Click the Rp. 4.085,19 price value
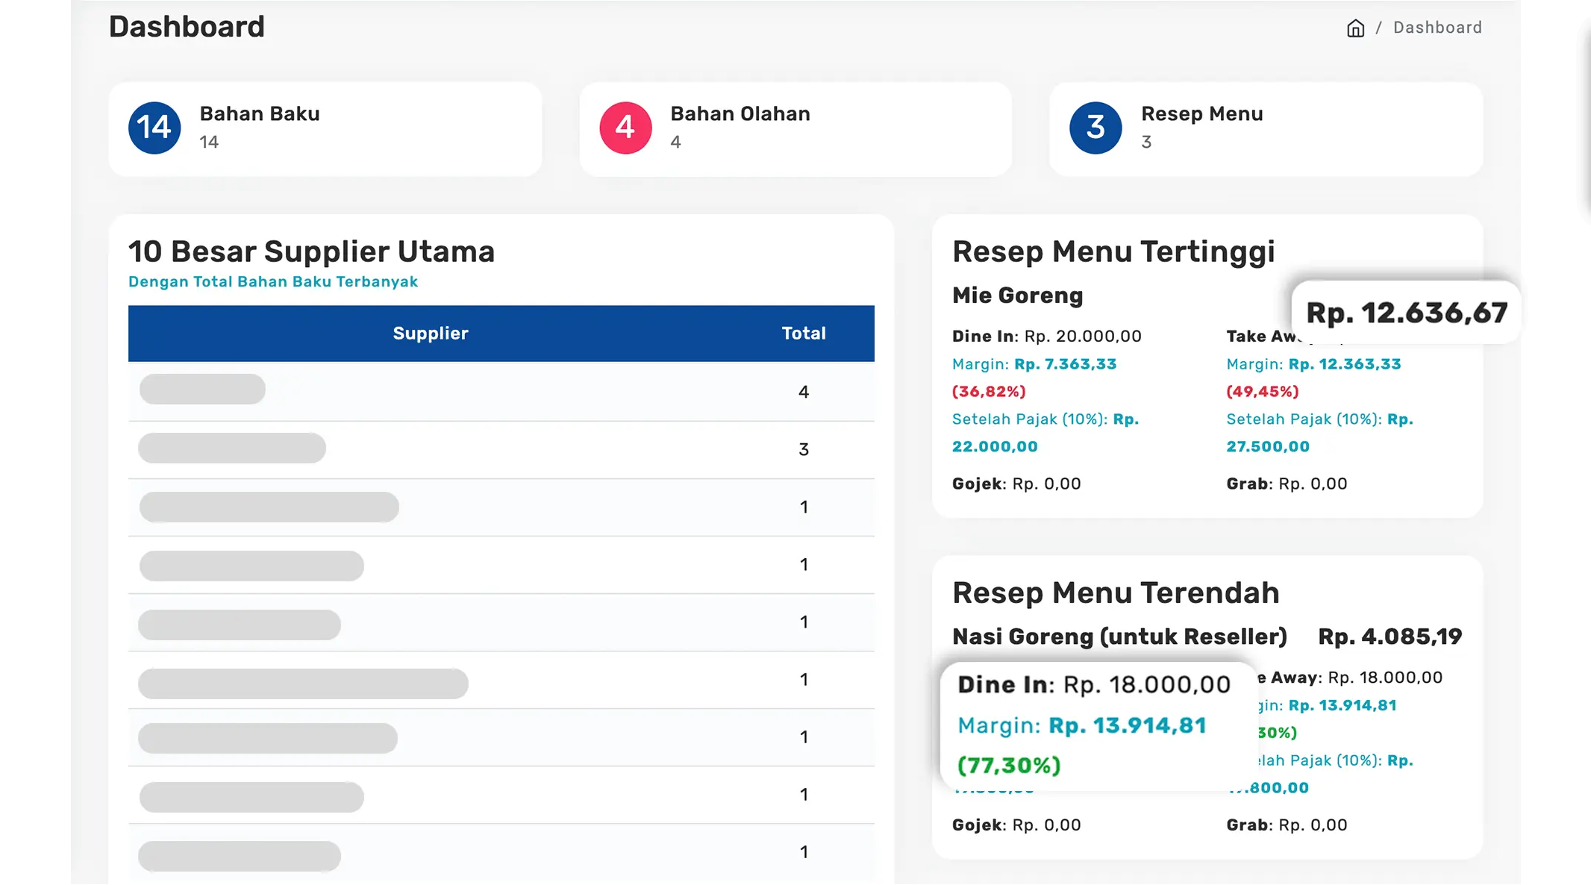Viewport: 1591px width, 885px height. point(1390,637)
